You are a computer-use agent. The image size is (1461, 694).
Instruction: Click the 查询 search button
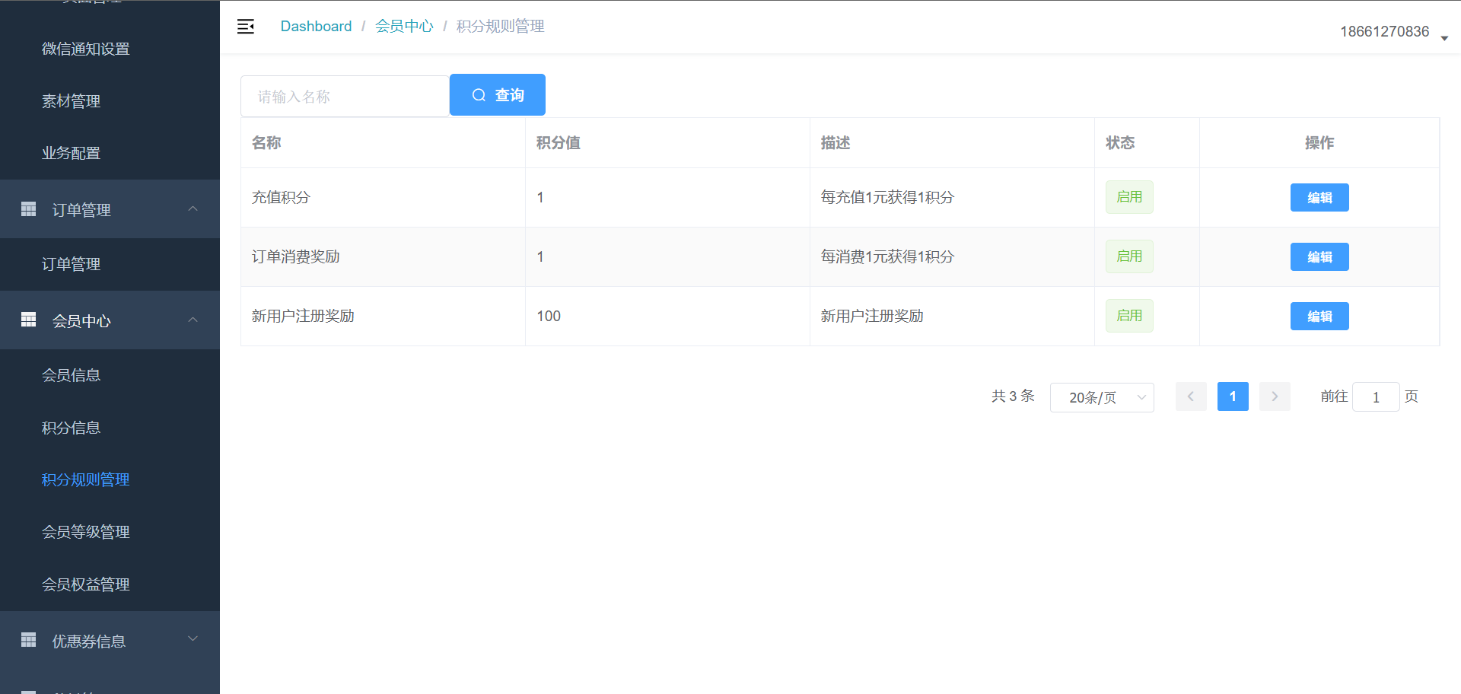tap(498, 95)
